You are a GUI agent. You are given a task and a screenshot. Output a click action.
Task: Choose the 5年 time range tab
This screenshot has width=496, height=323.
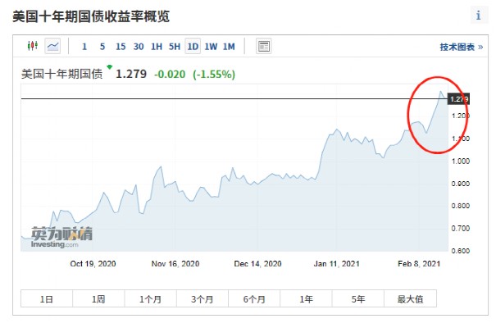[357, 298]
